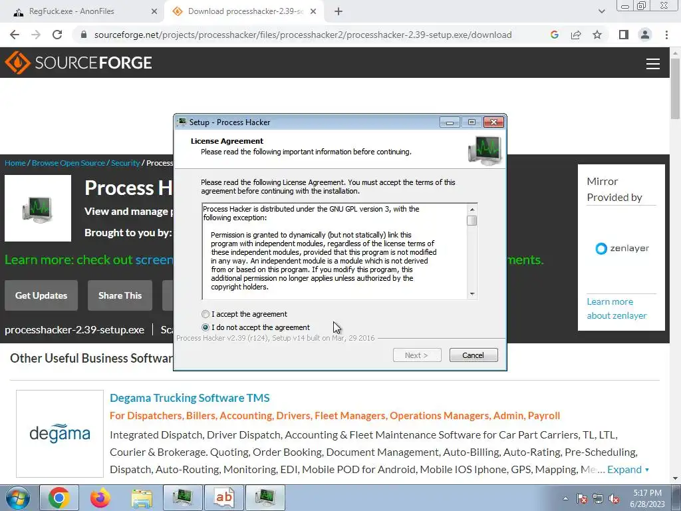Switch to Download processhacker-2.39 tab

pyautogui.click(x=243, y=12)
